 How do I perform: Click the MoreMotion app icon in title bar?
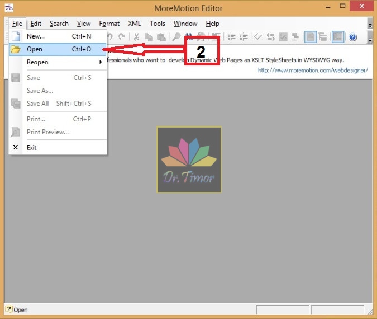9,8
